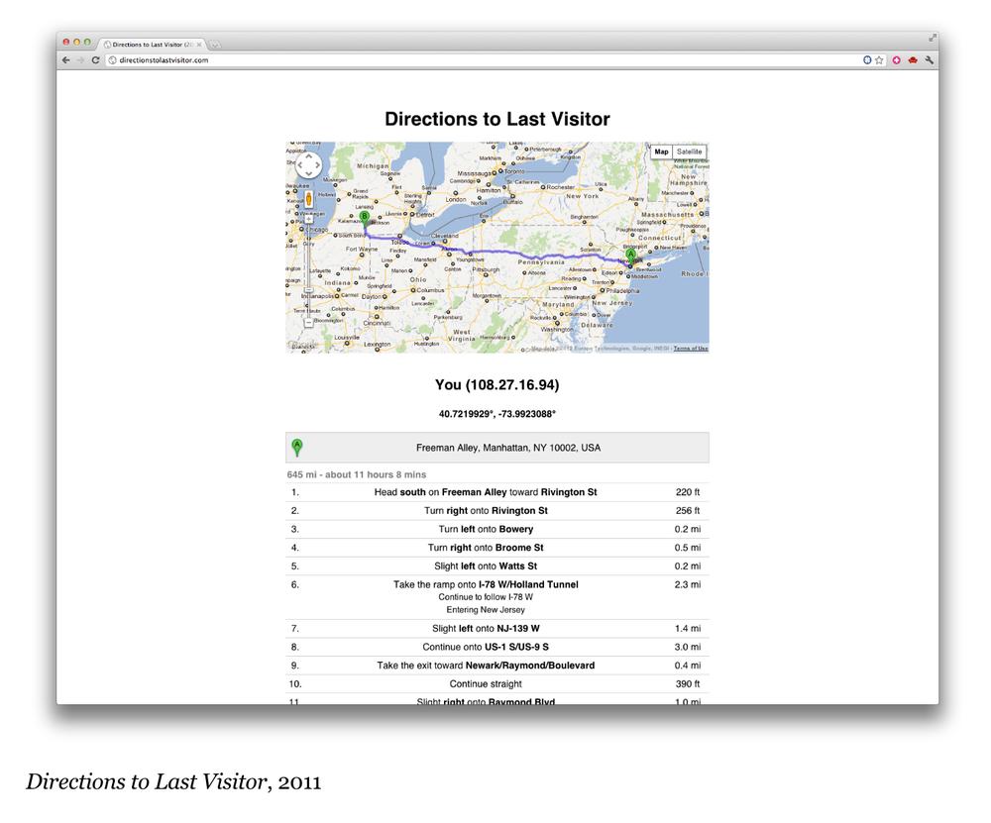Viewport: 991px width, 823px height.
Task: Select step 4 Turn right onto Broome St
Action: 497,548
